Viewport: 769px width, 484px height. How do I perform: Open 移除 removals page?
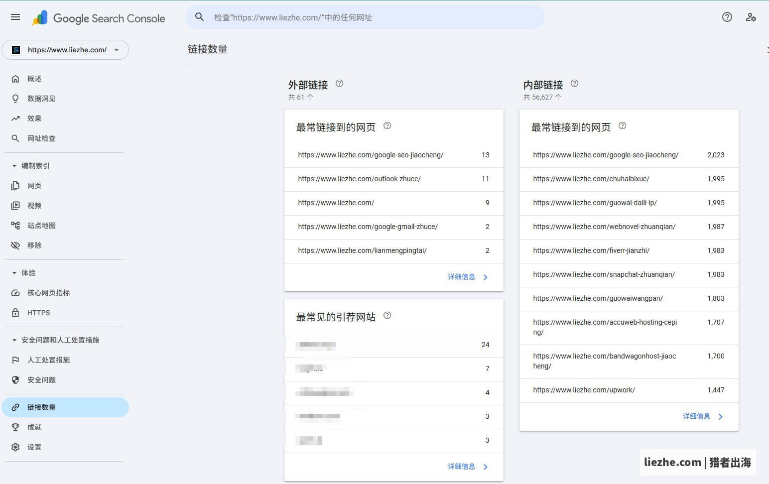(x=65, y=245)
